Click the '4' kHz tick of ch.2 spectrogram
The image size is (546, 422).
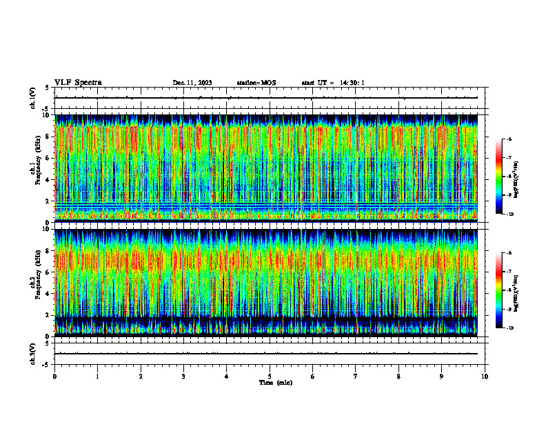48,294
